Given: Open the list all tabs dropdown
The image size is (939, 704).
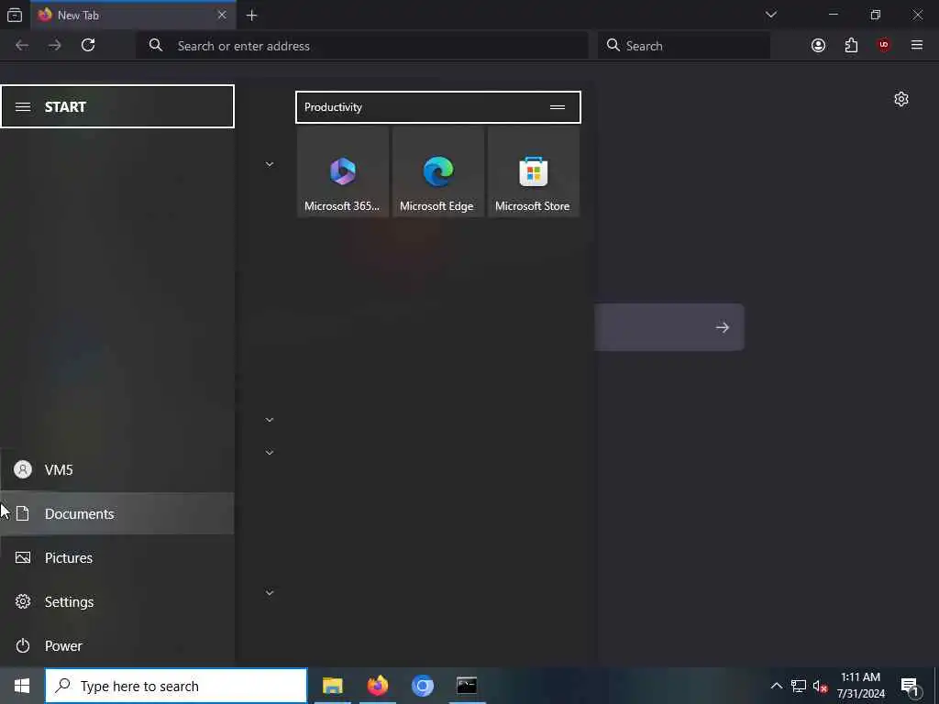Looking at the screenshot, I should click(x=771, y=15).
